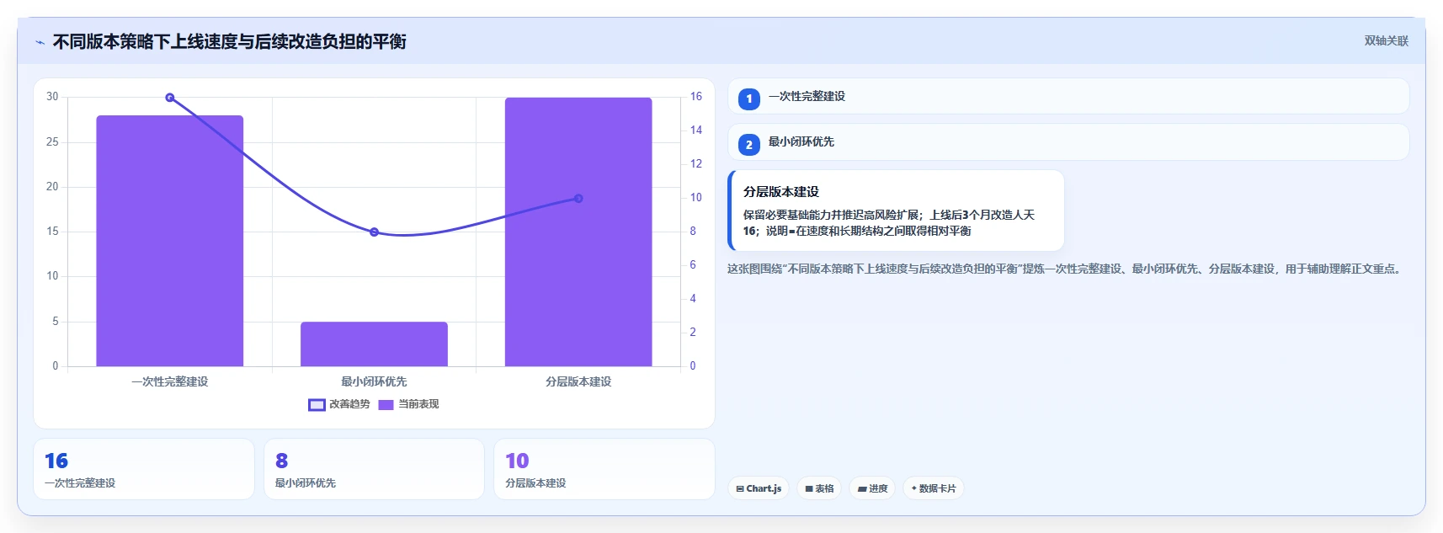Click the detail text 保留必要基础能力并推迟高风险扩展
The height and width of the screenshot is (533, 1443).
[x=830, y=215]
